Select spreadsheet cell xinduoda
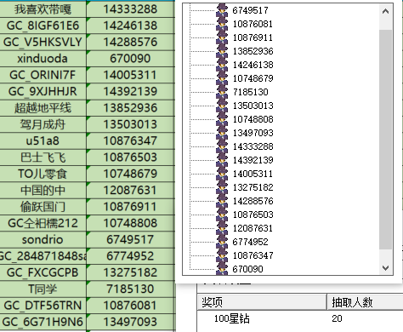This screenshot has width=403, height=332. 43,59
